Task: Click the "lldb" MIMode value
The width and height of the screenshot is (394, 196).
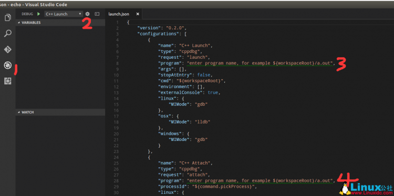Action: 202,122
